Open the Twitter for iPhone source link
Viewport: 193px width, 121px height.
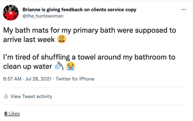75,79
